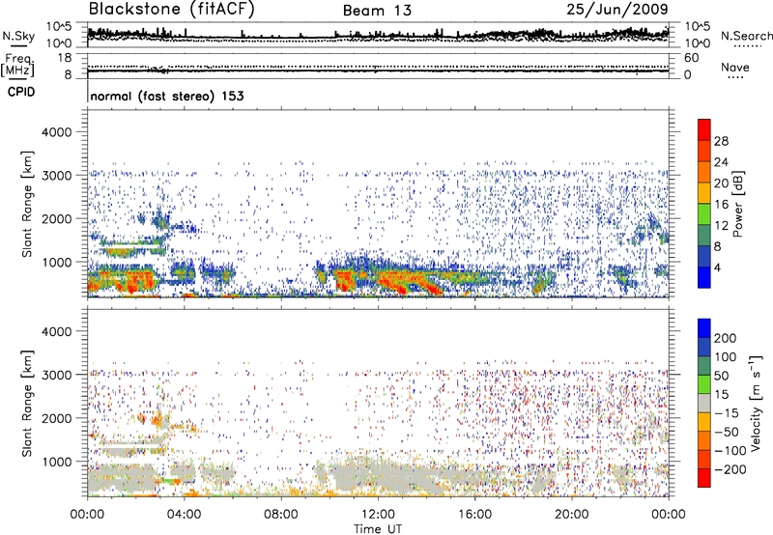
Task: Click the "3000" tick on the power panel
Action: pos(57,176)
